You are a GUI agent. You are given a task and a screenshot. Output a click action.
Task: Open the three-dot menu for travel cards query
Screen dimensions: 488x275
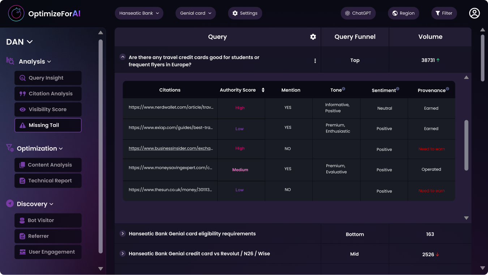(315, 61)
